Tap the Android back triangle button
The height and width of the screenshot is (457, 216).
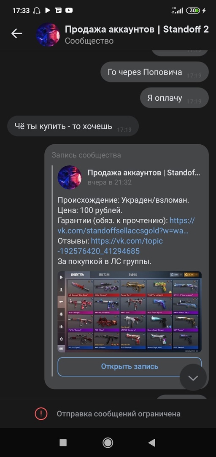[152, 443]
